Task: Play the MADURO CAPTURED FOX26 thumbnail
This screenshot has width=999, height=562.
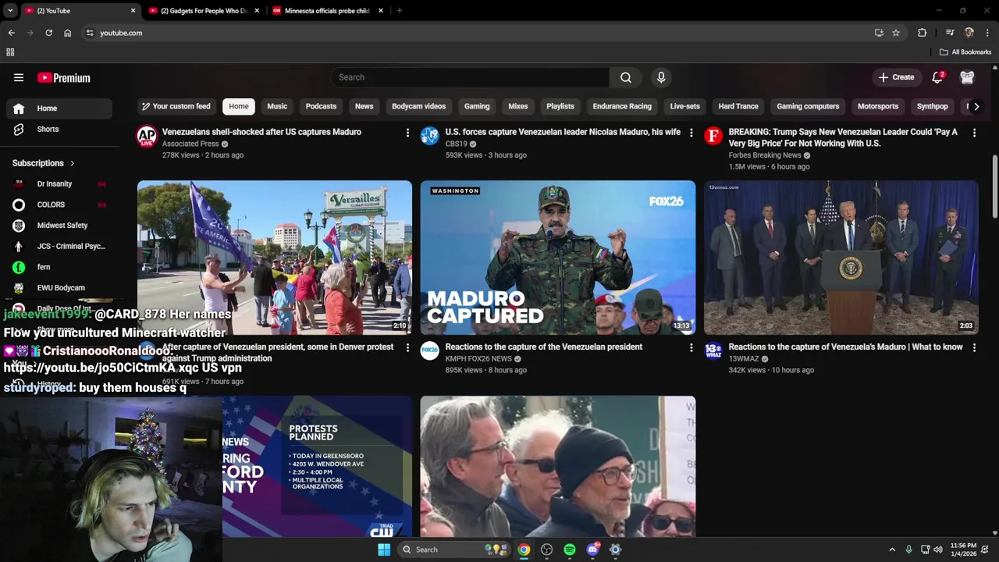Action: tap(557, 258)
